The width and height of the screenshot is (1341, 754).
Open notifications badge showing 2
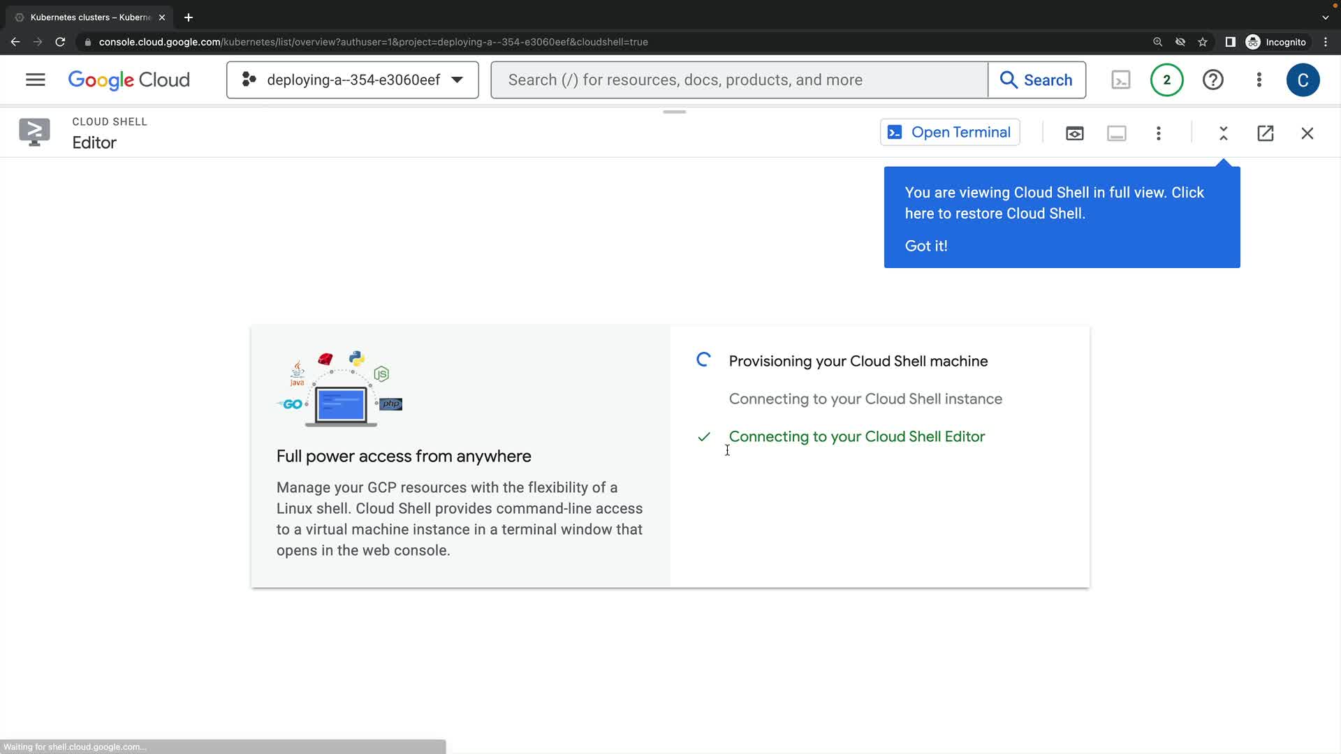(1166, 80)
